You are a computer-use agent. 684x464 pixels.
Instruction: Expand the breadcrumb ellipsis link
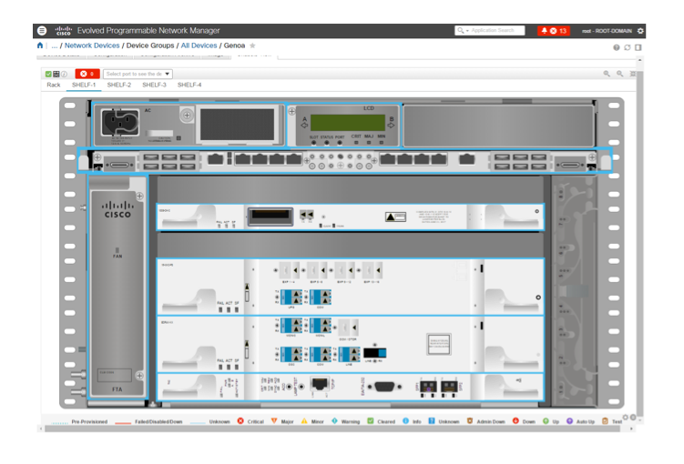(x=54, y=45)
